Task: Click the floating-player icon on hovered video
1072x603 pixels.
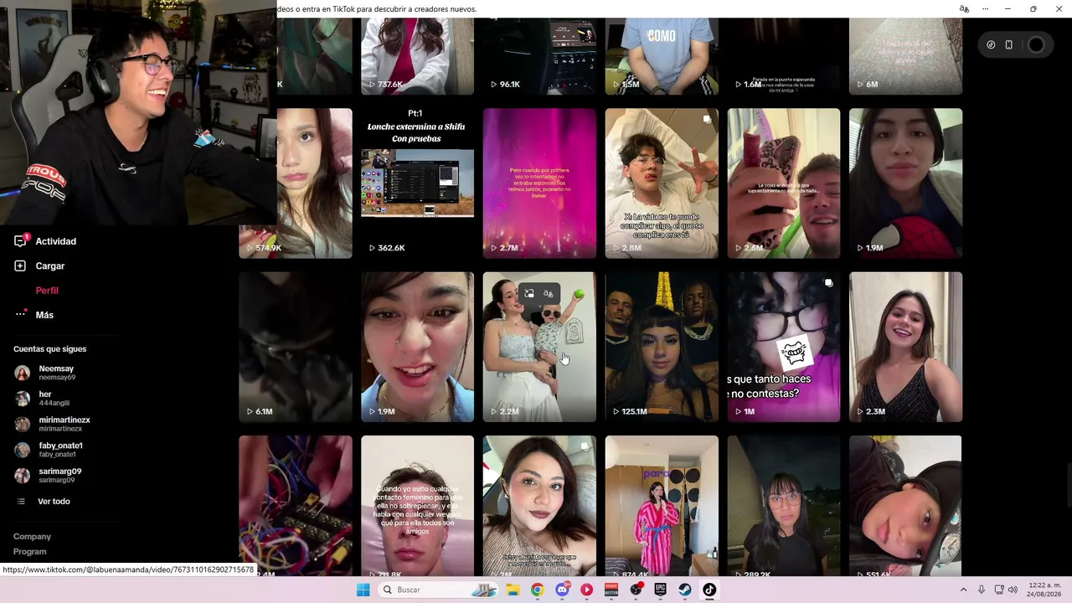Action: (x=529, y=294)
